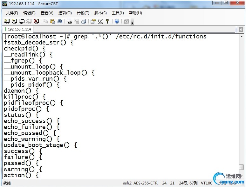
Task: Open the Session Options icon
Action: tap(93, 21)
